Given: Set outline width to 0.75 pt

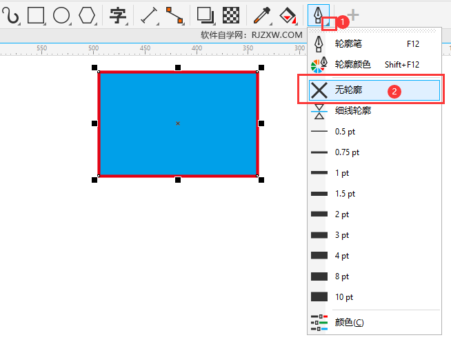Looking at the screenshot, I should [x=374, y=152].
